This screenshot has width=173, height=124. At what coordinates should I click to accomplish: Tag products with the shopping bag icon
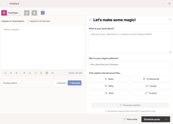click(x=36, y=73)
